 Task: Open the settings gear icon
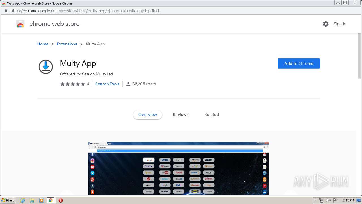326,24
